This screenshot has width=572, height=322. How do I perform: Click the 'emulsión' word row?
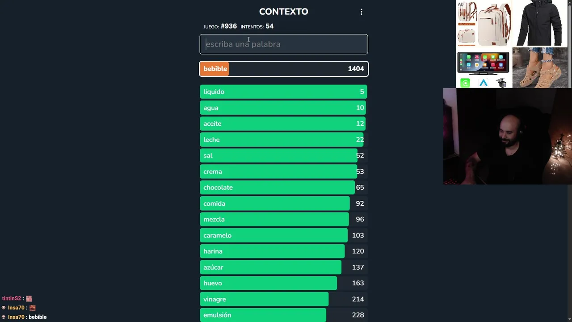284,315
